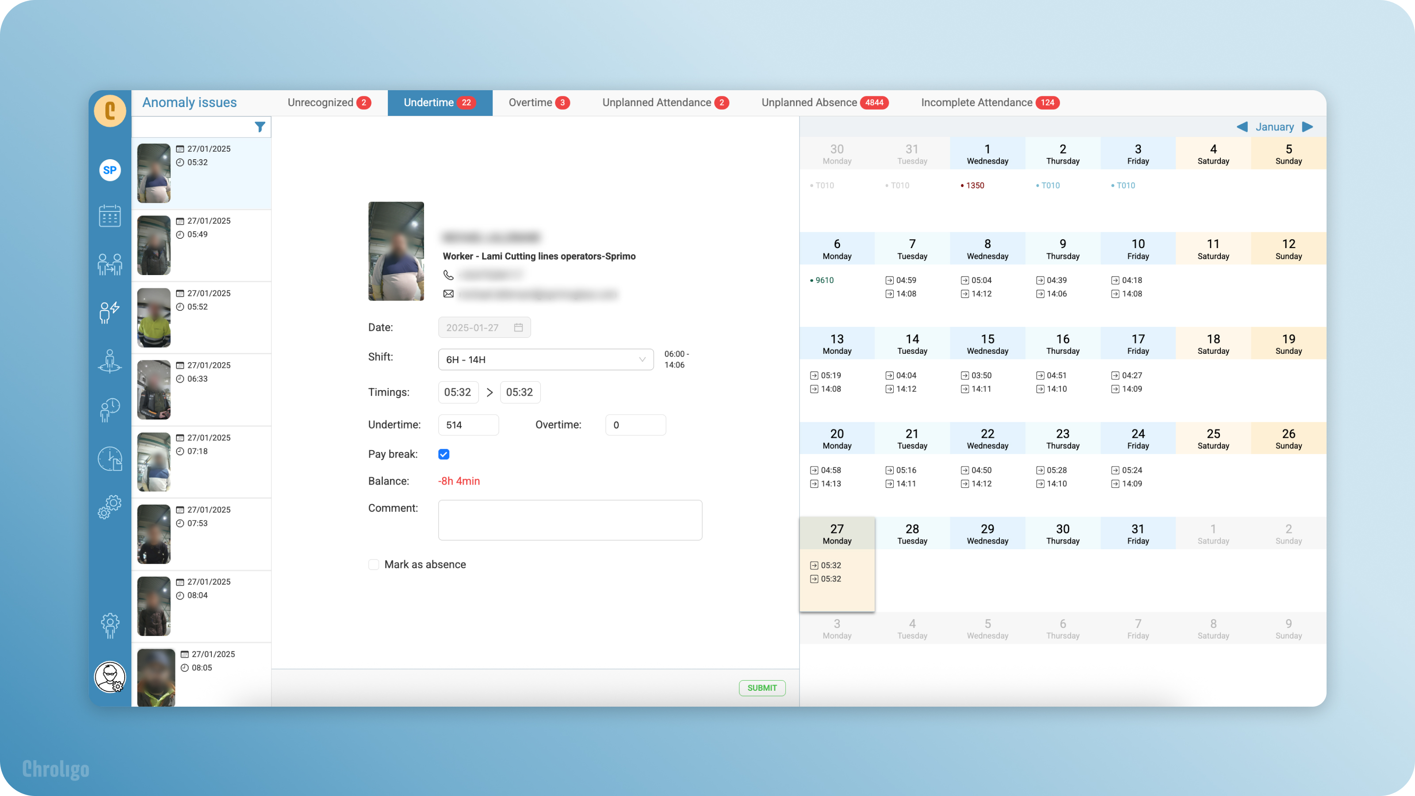The width and height of the screenshot is (1415, 796).
Task: Check Mark as absence box
Action: (374, 565)
